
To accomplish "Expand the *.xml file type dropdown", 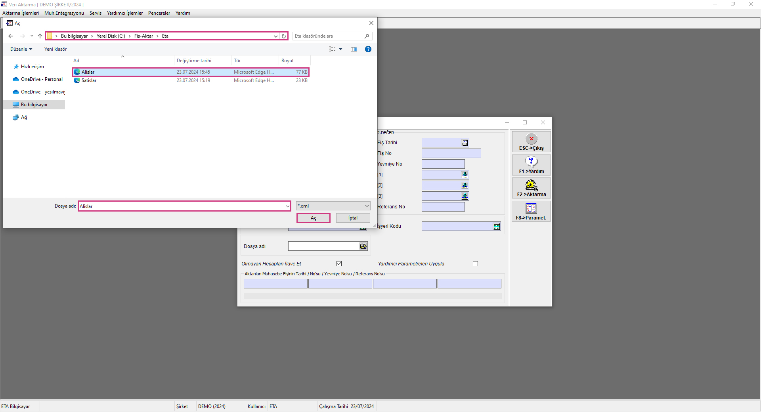I will tap(367, 206).
